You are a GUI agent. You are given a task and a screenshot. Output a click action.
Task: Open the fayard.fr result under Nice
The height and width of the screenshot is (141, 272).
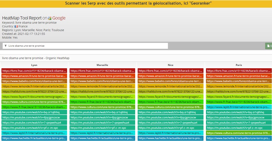(x=171, y=97)
